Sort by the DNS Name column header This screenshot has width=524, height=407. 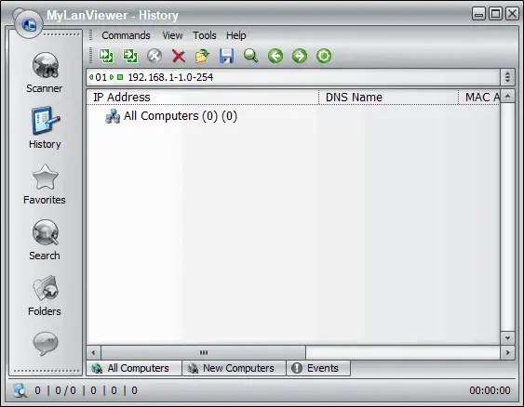pos(388,97)
